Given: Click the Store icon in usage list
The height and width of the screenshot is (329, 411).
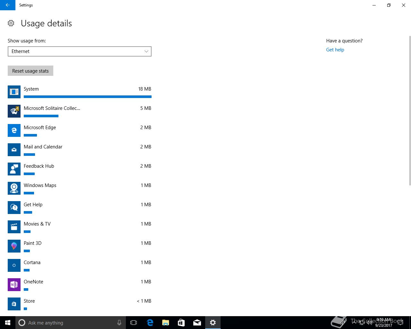Looking at the screenshot, I should click(14, 304).
